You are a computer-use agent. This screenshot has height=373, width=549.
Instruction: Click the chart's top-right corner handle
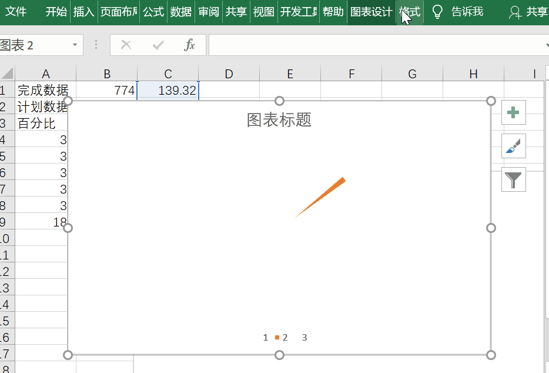point(491,101)
